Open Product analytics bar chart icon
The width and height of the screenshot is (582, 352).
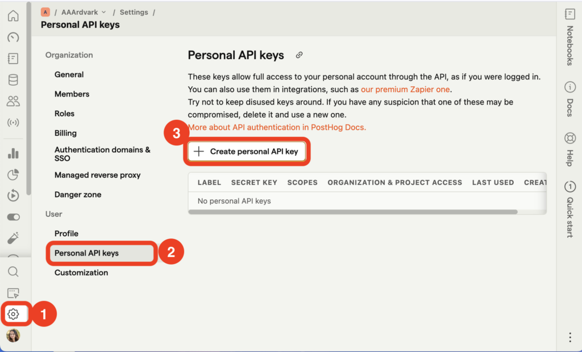coord(13,153)
